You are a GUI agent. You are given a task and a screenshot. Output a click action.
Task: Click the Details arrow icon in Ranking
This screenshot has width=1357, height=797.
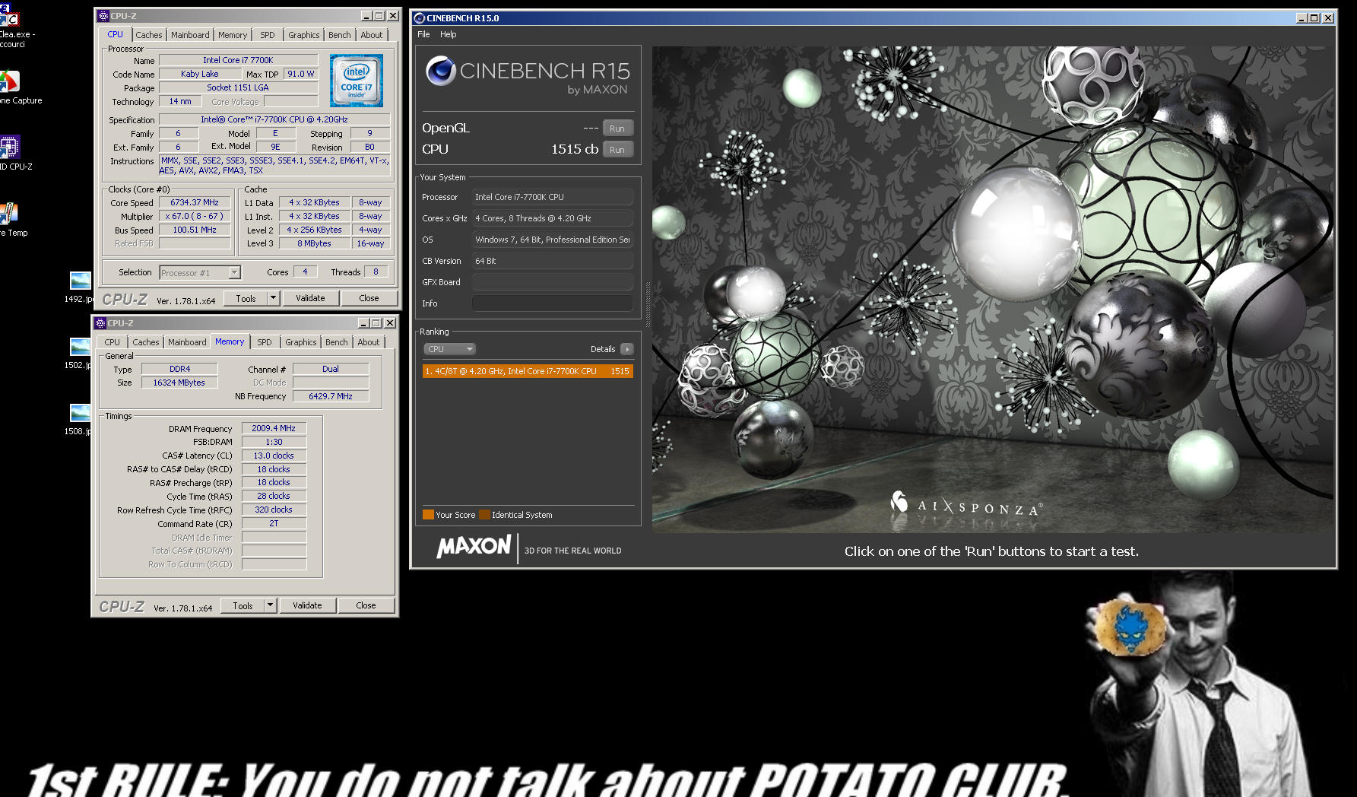tap(626, 349)
